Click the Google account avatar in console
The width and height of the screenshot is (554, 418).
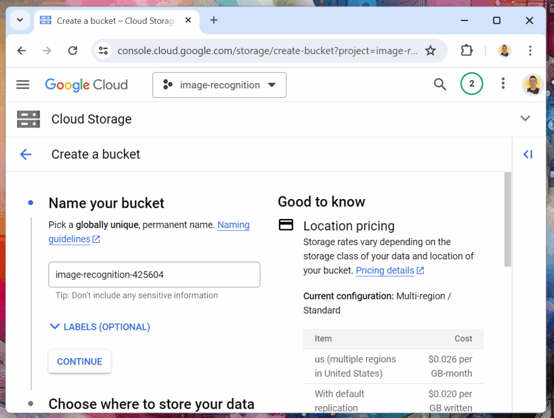(x=532, y=84)
